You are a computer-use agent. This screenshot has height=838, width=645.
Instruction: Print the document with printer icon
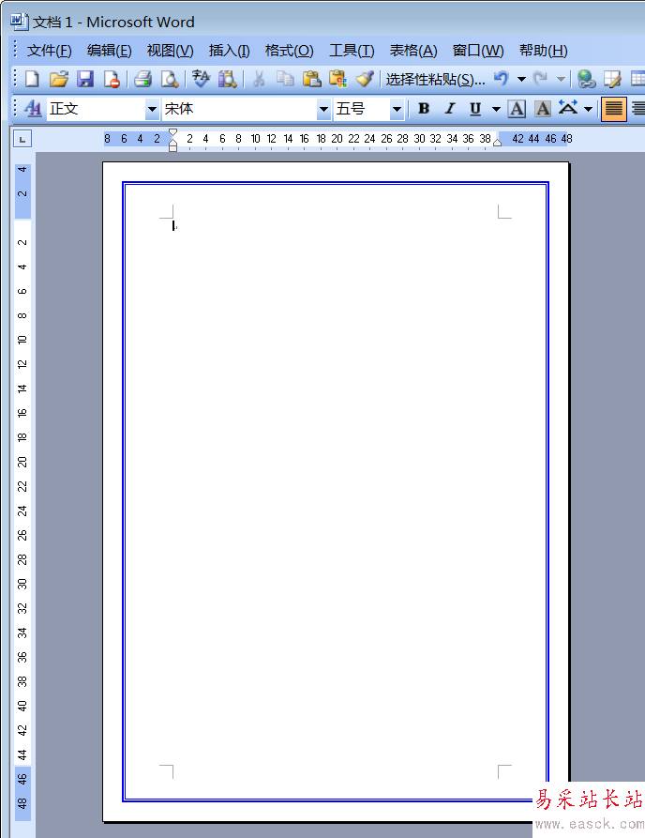(142, 79)
